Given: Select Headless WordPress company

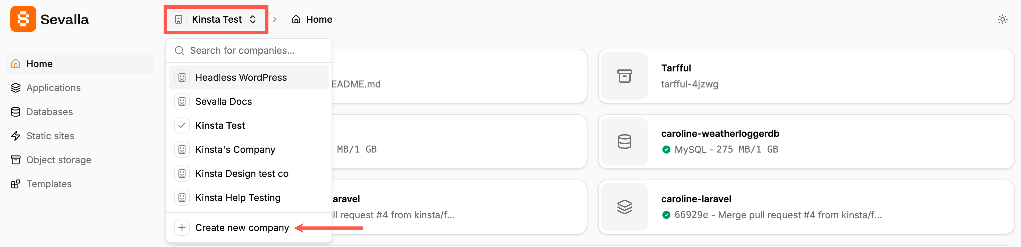Looking at the screenshot, I should (x=241, y=77).
